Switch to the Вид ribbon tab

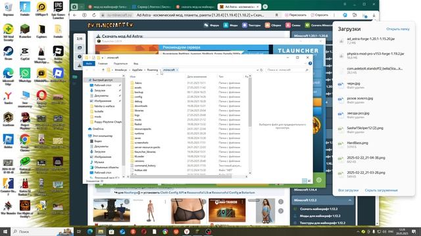136,64
